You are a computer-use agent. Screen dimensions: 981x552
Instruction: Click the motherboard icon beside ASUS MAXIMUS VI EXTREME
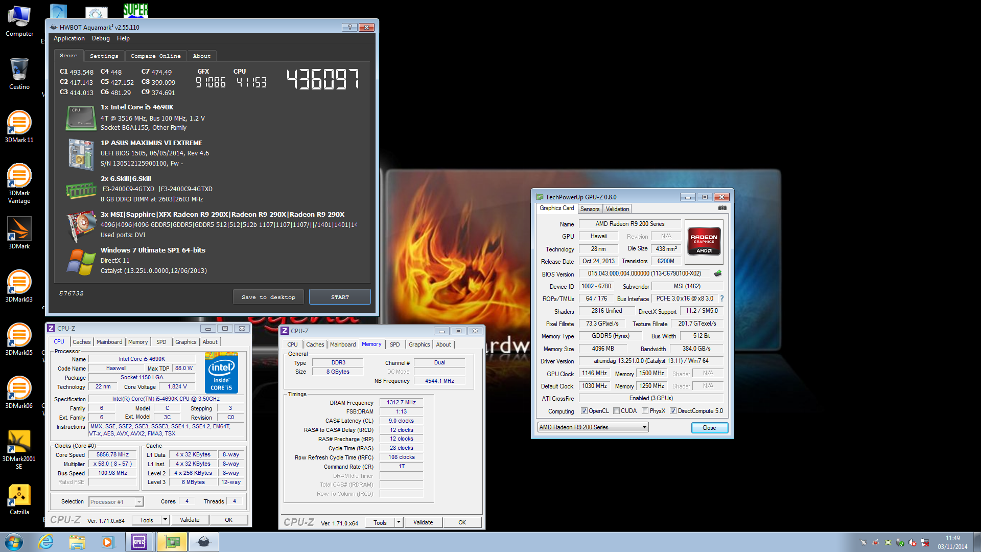(81, 154)
